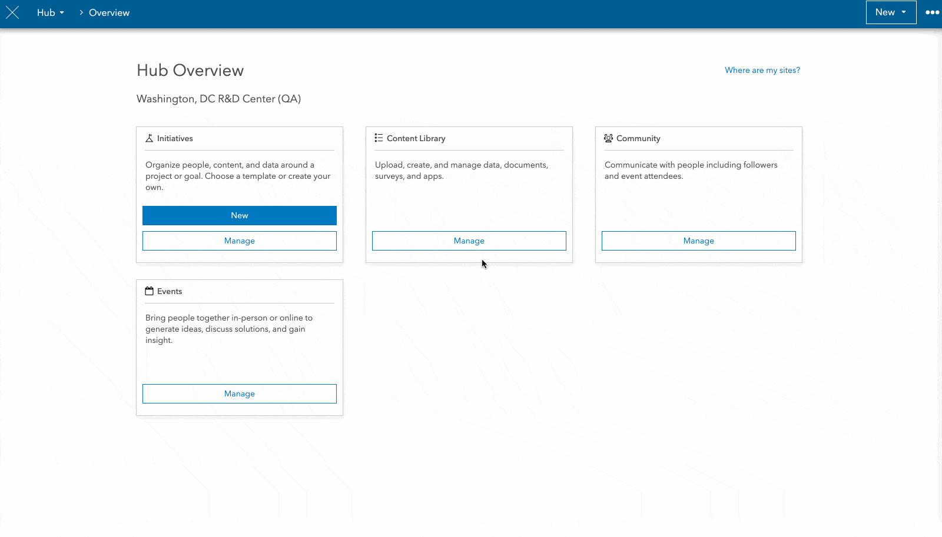Viewport: 942px width, 537px height.
Task: Select Overview in the breadcrumb
Action: pyautogui.click(x=109, y=12)
